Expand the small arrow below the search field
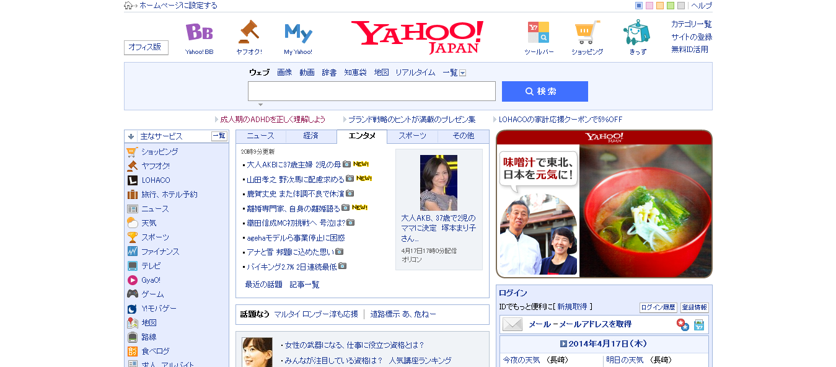Image resolution: width=836 pixels, height=367 pixels. [x=260, y=105]
